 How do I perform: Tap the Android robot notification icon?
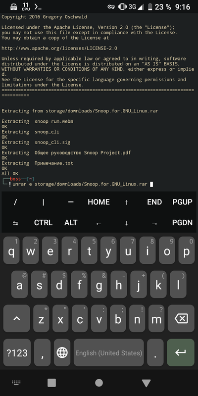click(14, 7)
